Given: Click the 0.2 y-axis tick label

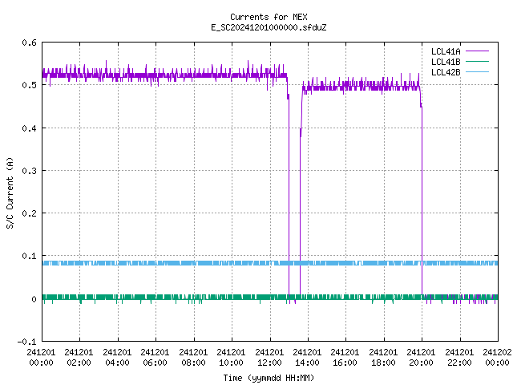Looking at the screenshot, I should click(x=29, y=213).
